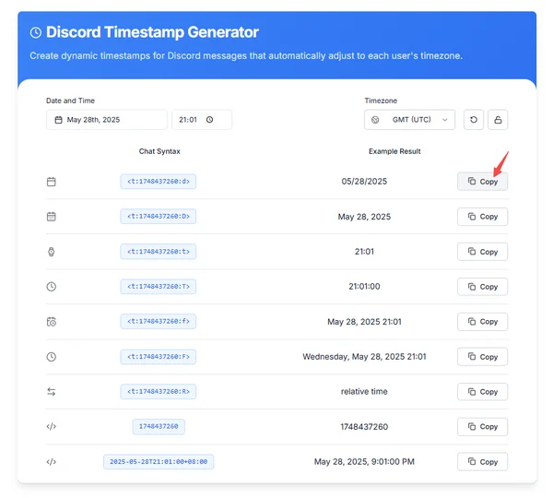Click the example result 'relative time'

[364, 391]
